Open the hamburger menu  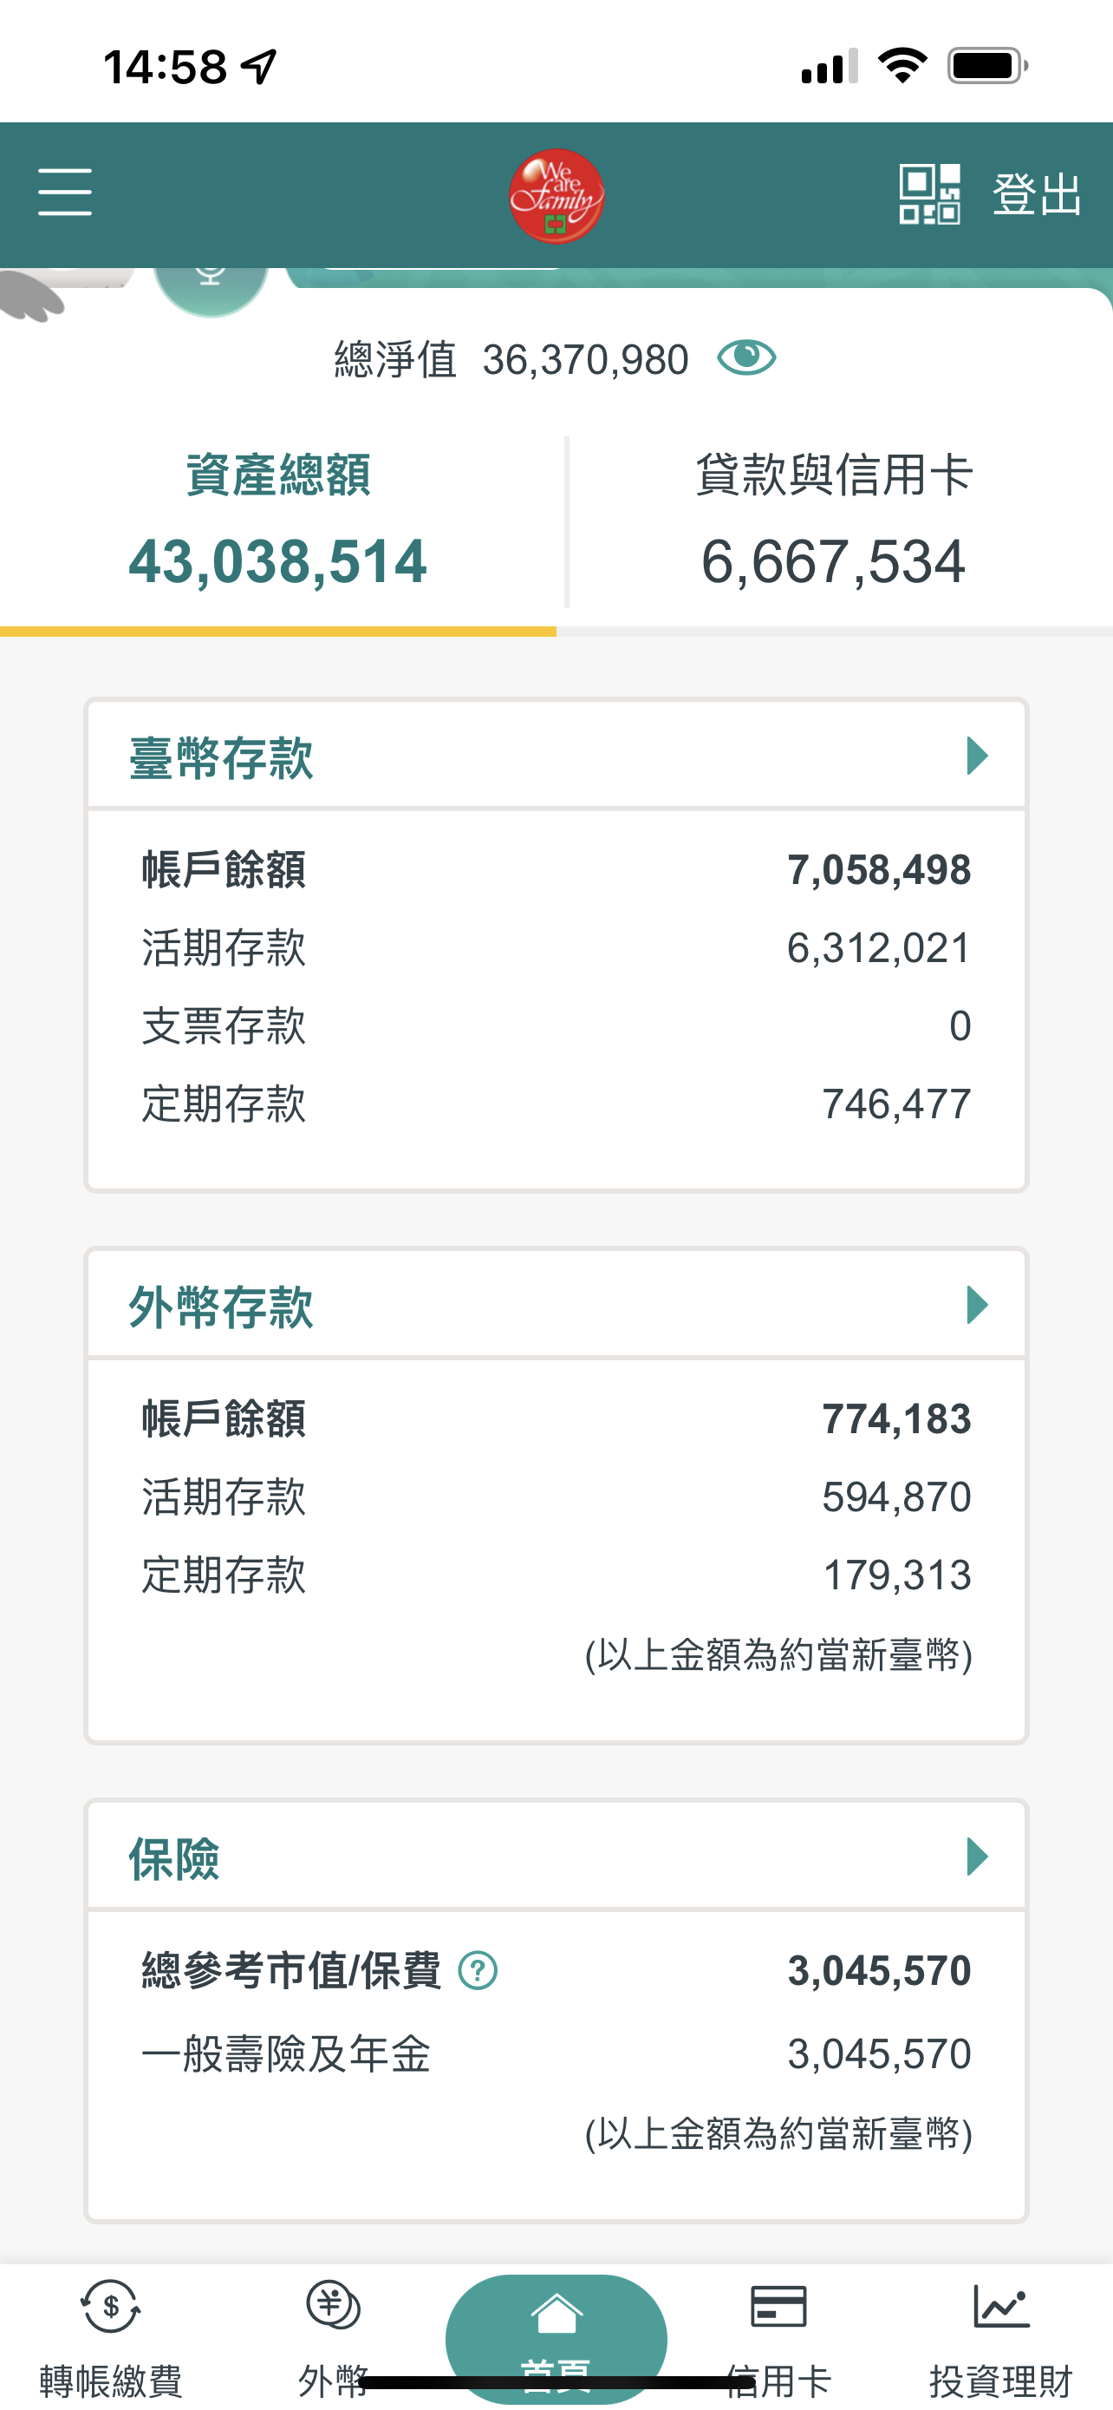(64, 192)
